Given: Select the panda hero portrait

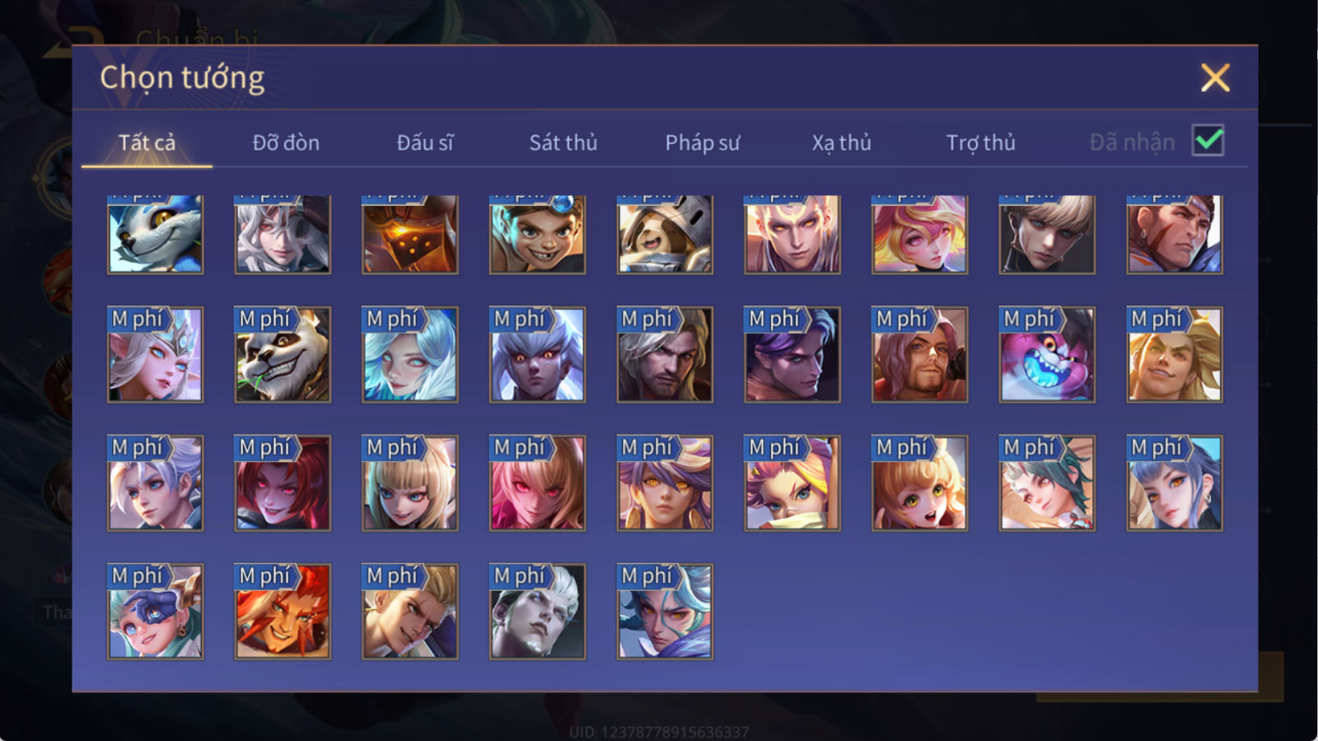Looking at the screenshot, I should pos(283,355).
